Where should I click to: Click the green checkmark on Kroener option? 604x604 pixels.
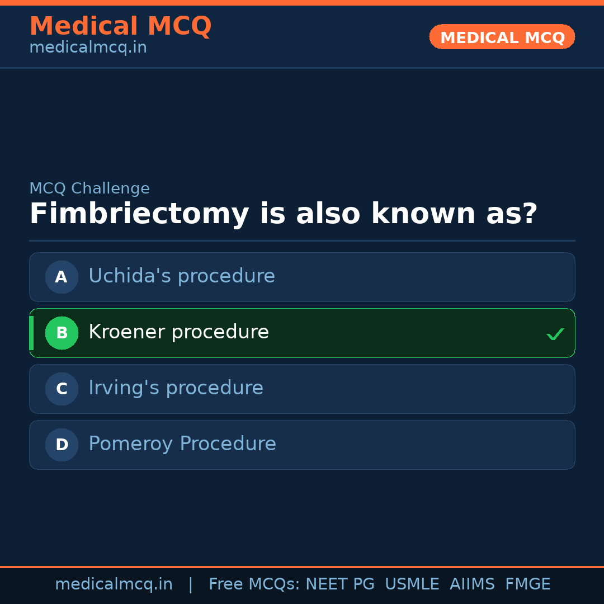click(x=555, y=334)
